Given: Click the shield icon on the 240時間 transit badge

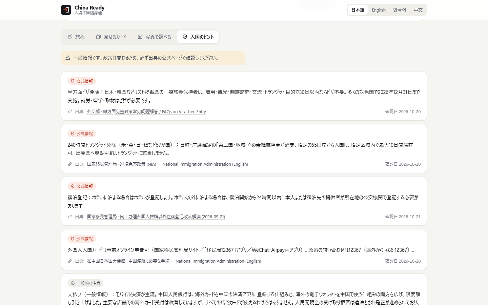Looking at the screenshot, I should (x=73, y=134).
